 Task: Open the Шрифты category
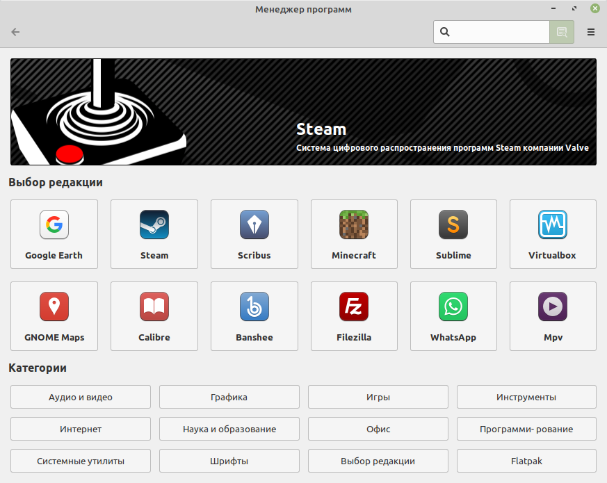pyautogui.click(x=229, y=461)
